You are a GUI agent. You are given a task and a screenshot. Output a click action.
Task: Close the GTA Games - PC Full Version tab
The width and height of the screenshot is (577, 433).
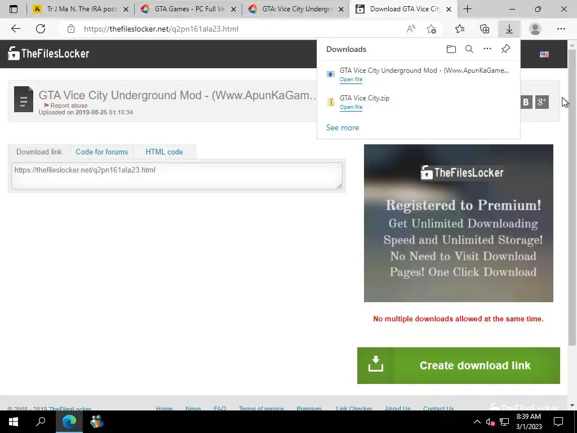point(233,9)
